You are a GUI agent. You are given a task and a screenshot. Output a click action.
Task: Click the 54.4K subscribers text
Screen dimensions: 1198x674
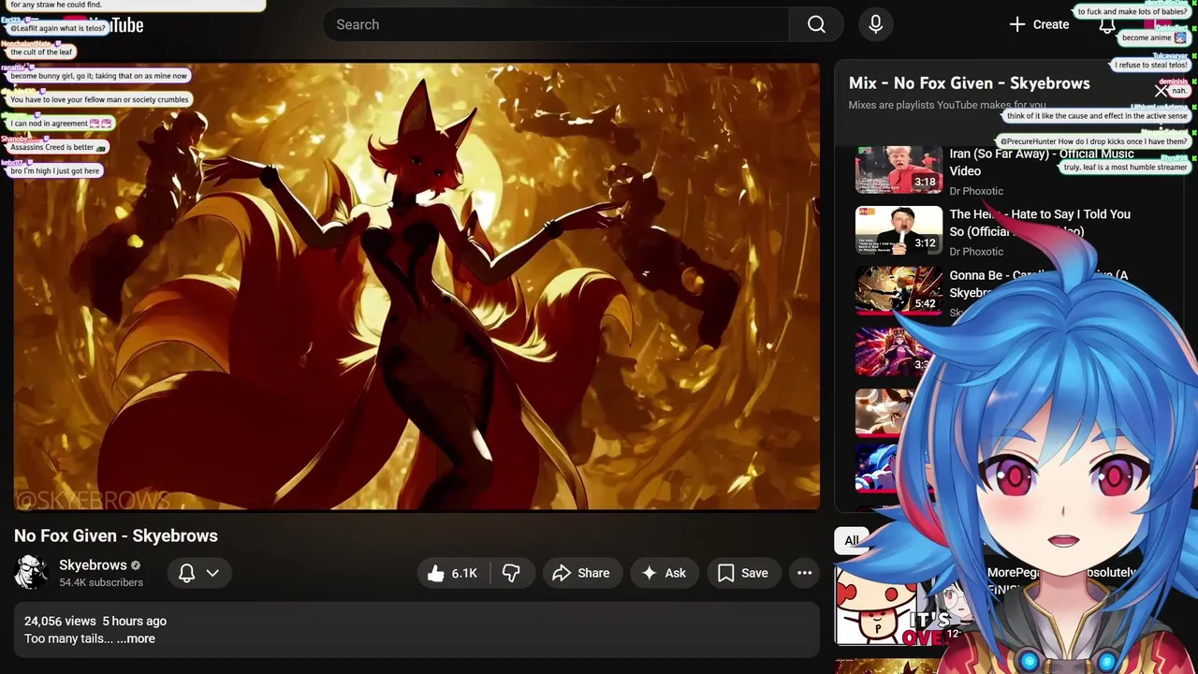(101, 582)
